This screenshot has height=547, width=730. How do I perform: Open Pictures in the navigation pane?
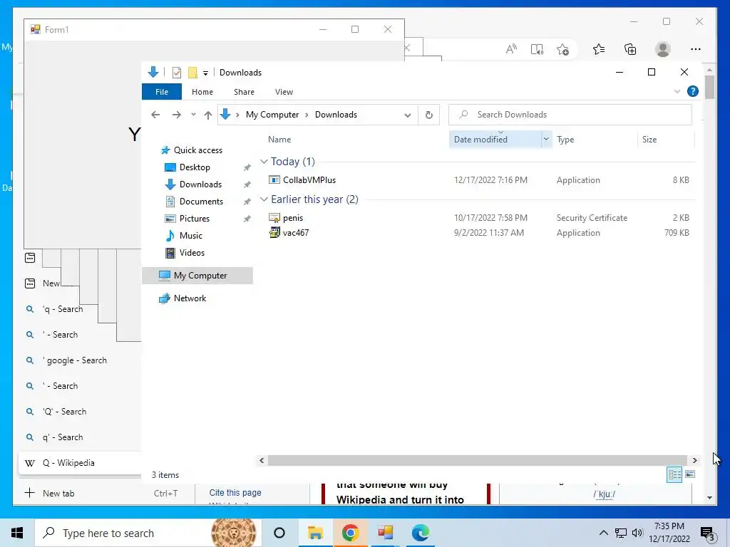click(195, 219)
